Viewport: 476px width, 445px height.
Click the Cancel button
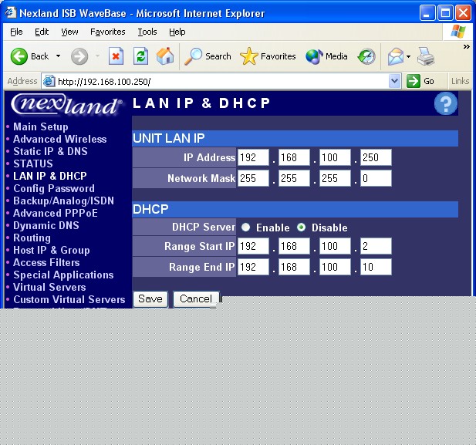point(196,299)
